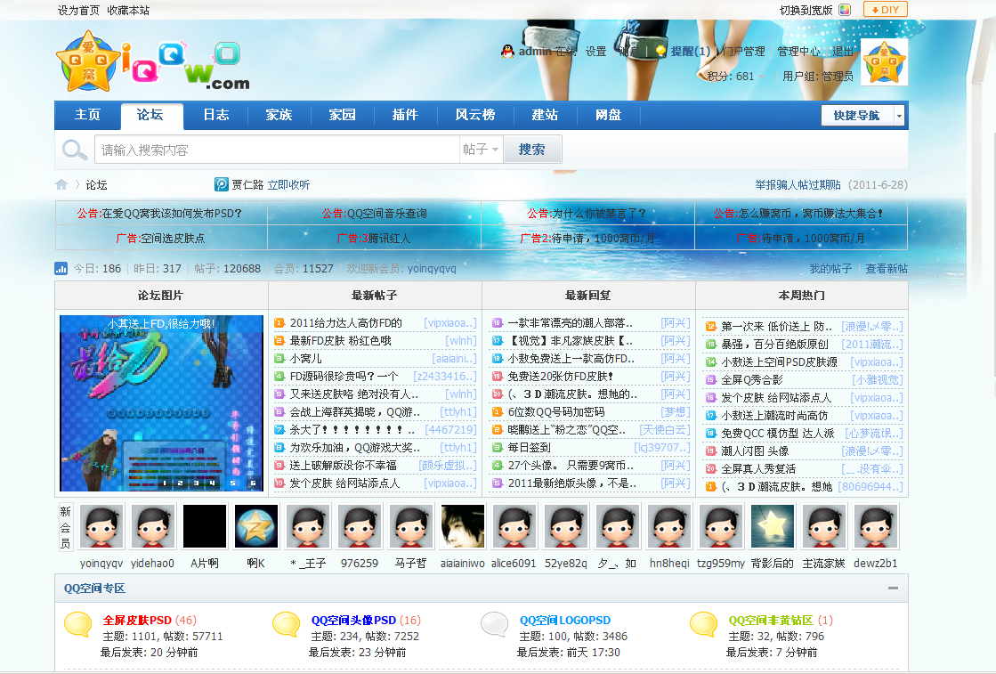Click the 搜索 button
The height and width of the screenshot is (674, 996).
(532, 150)
